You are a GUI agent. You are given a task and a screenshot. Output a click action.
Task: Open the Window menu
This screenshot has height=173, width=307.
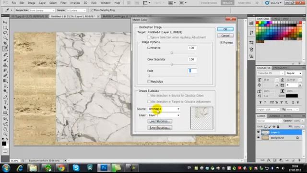coord(106,3)
